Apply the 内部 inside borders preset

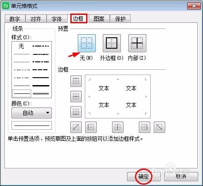click(137, 43)
